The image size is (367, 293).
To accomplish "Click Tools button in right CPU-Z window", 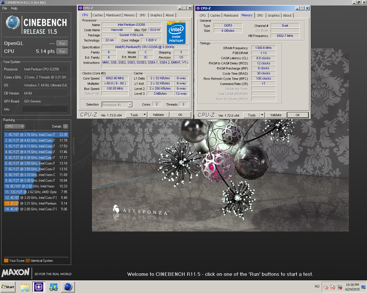I will [252, 115].
